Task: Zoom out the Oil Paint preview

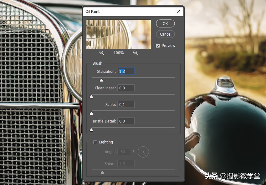Action: 102,53
